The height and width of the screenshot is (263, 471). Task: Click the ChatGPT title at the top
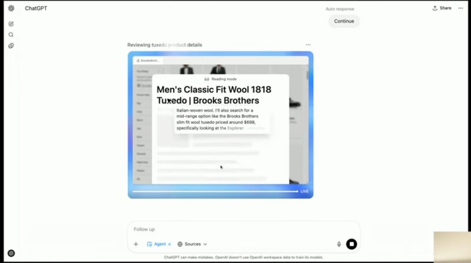tap(36, 8)
